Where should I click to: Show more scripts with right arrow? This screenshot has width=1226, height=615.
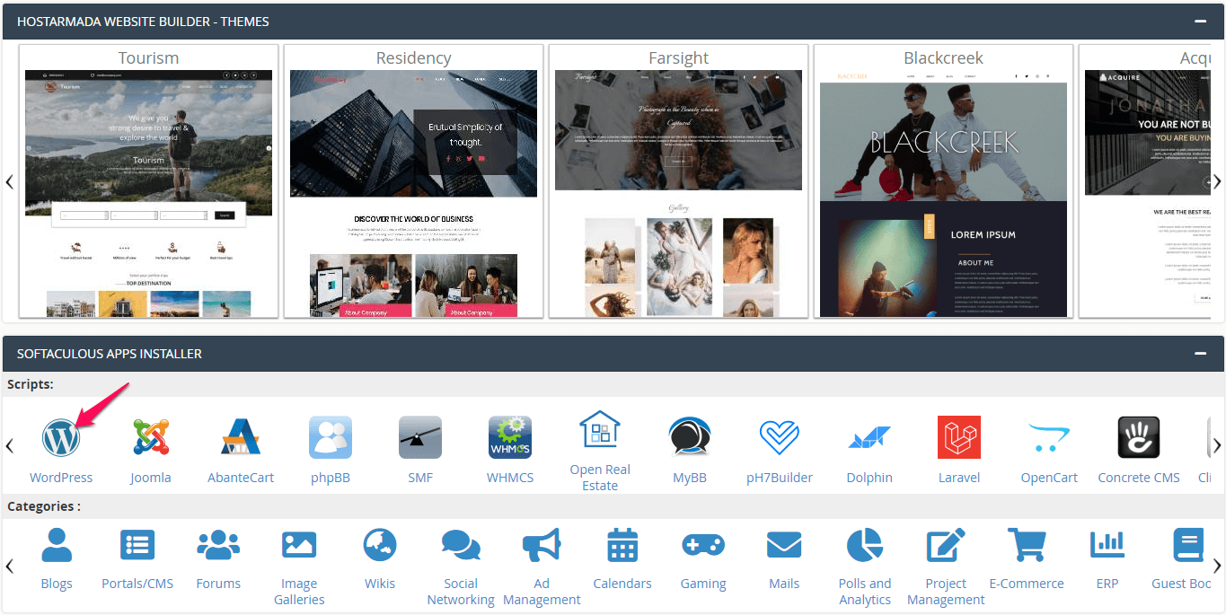point(1217,445)
